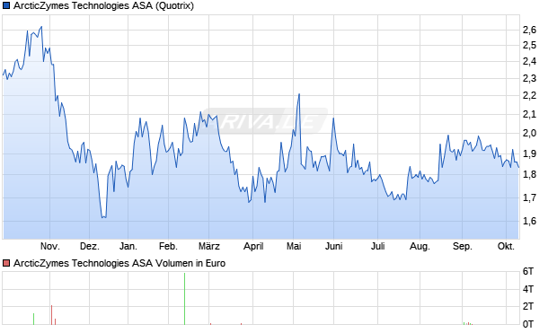Click the 2,1 price axis value
Viewport: 557px width, 333px height.
tap(530, 114)
